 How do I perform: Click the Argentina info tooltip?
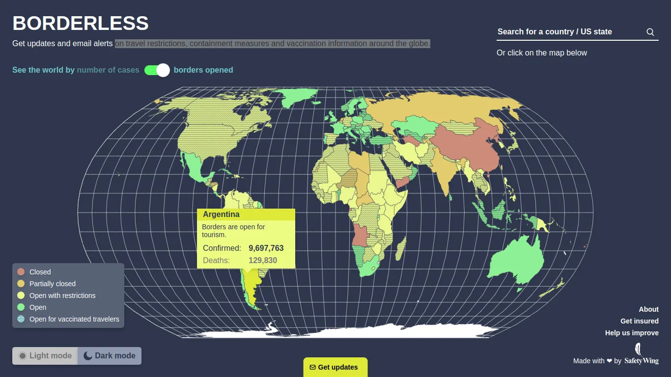coord(246,237)
